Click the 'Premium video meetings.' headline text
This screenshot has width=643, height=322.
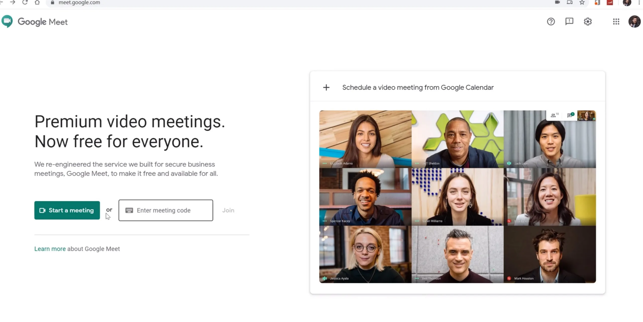click(130, 122)
